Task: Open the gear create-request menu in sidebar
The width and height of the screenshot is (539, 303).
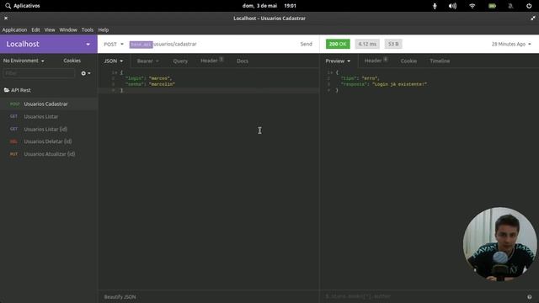Action: [86, 73]
